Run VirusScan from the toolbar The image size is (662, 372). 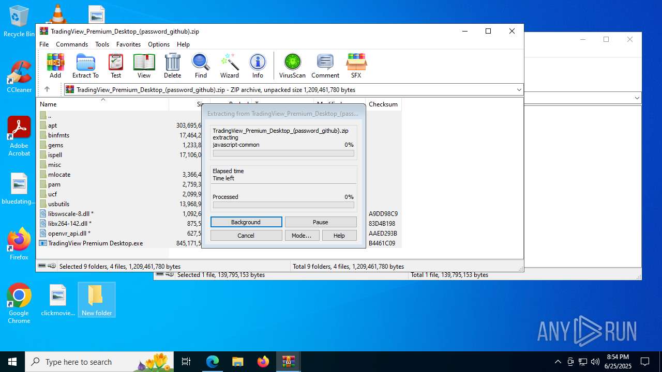(x=292, y=66)
